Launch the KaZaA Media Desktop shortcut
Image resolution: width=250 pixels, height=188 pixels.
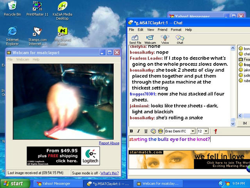click(x=62, y=11)
